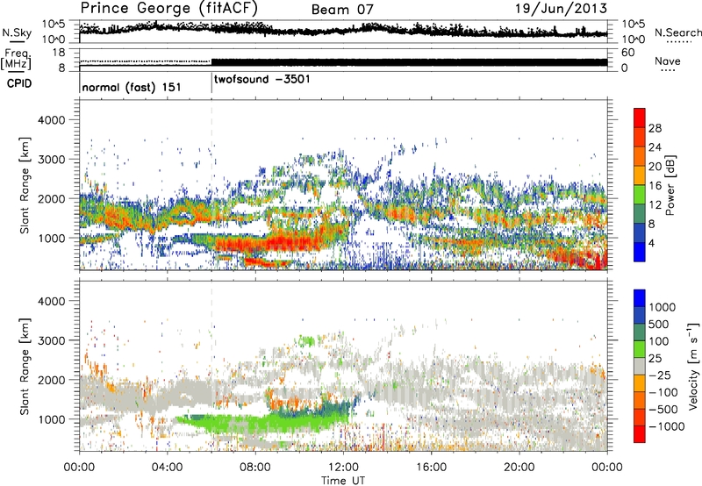Image resolution: width=702 pixels, height=486 pixels.
Task: Select the "Power [dB]" colorbar title
Action: pyautogui.click(x=670, y=185)
